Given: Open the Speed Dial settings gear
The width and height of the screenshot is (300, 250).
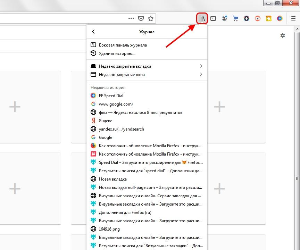Looking at the screenshot, I should click(x=283, y=35).
